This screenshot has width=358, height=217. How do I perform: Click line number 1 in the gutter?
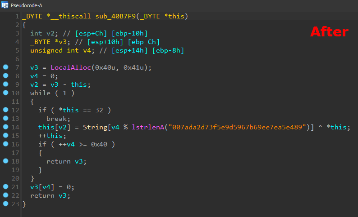click(17, 16)
